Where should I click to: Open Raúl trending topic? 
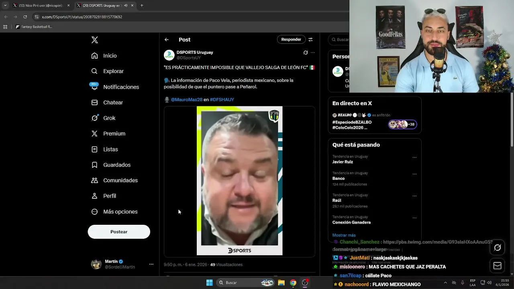point(337,200)
